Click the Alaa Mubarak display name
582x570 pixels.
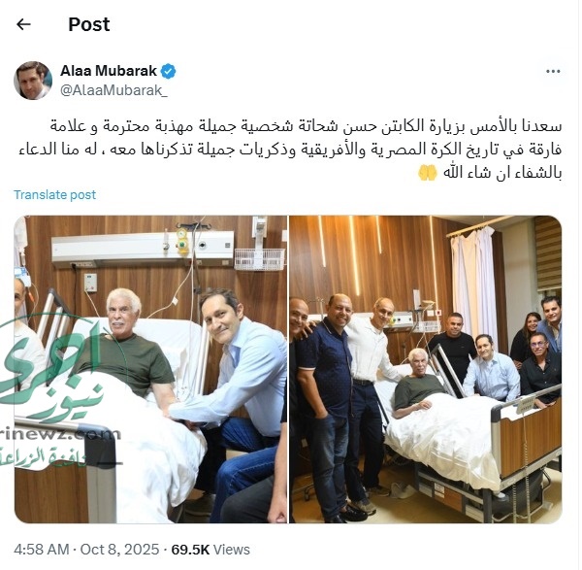[109, 71]
